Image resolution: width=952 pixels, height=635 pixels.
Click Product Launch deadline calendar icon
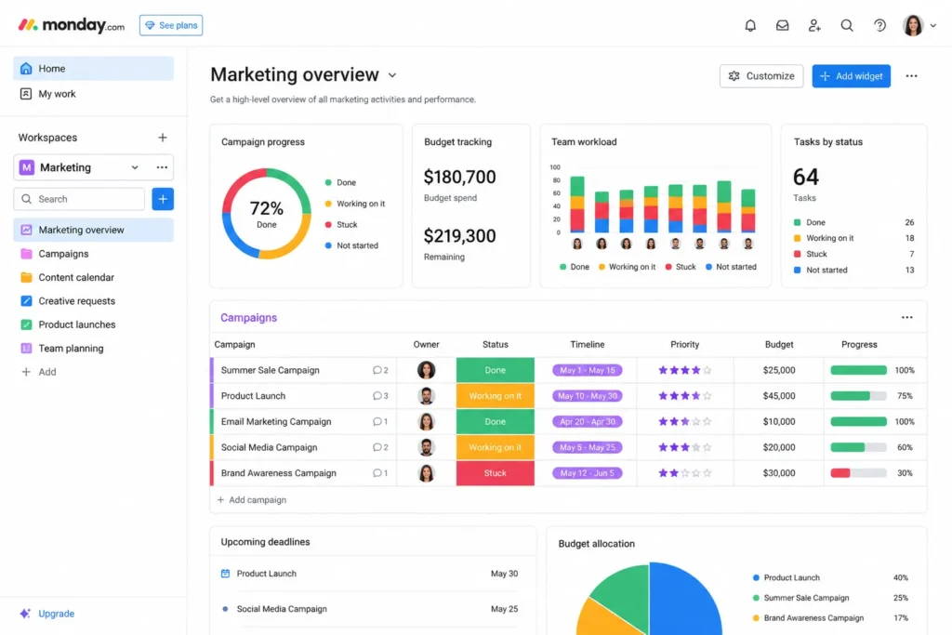(225, 574)
